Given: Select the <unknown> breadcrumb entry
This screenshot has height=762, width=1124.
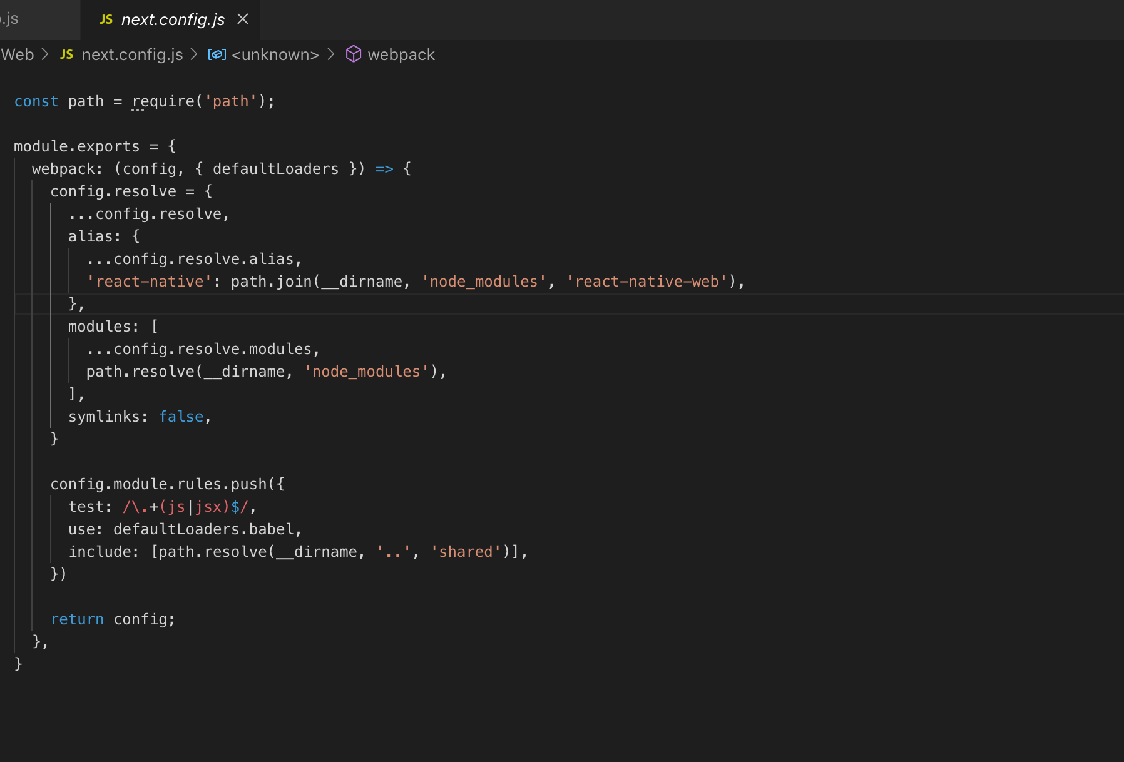Looking at the screenshot, I should click(274, 54).
